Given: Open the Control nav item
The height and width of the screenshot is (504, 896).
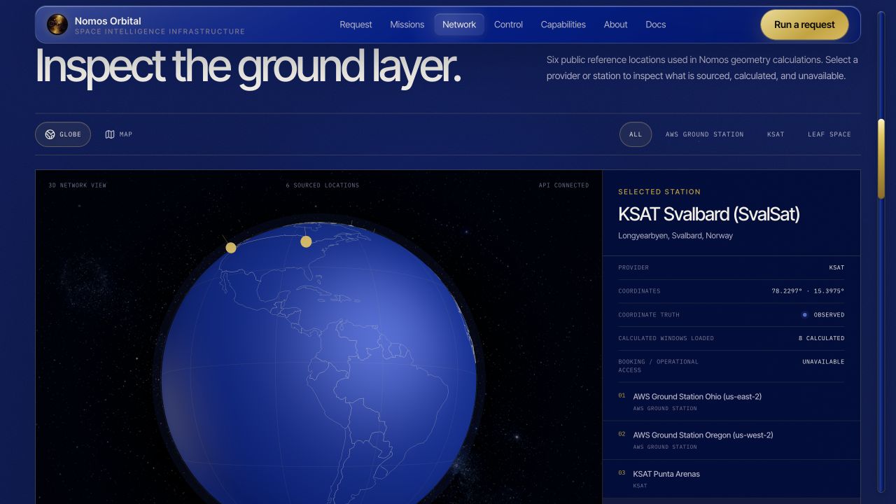Looking at the screenshot, I should pos(508,24).
